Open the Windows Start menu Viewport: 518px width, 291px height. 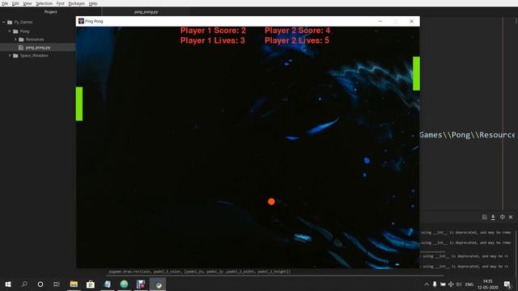coord(8,284)
